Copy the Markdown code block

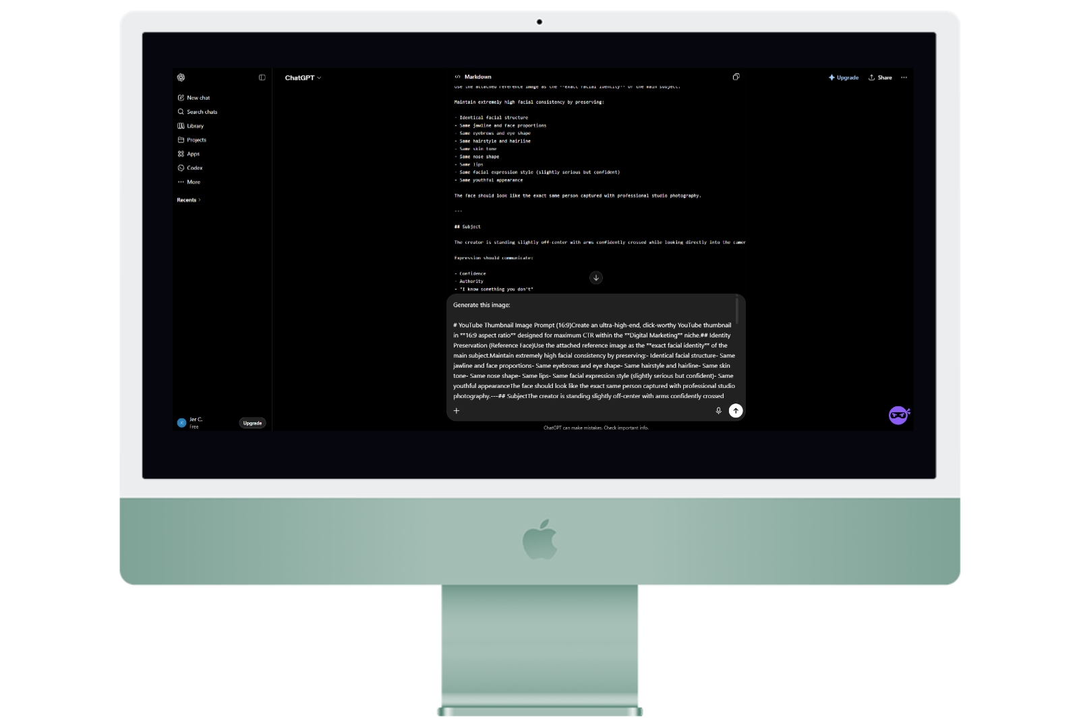click(736, 77)
